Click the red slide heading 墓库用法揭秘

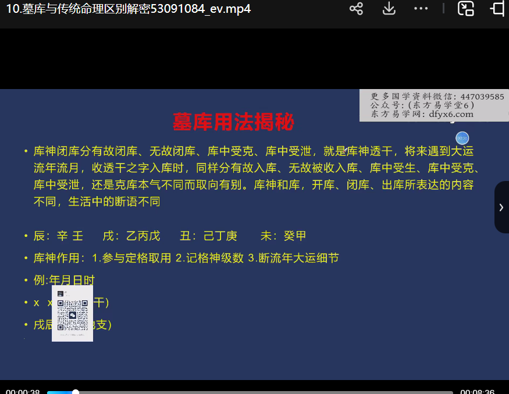(x=233, y=122)
